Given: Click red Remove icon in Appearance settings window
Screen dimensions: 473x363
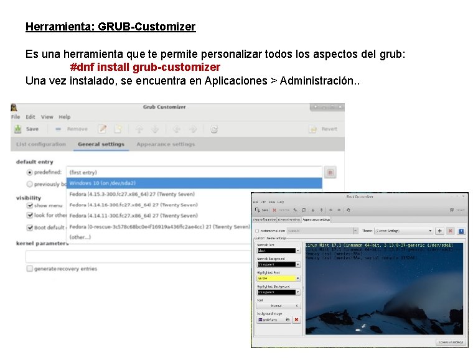Looking at the screenshot, I should (x=274, y=210).
